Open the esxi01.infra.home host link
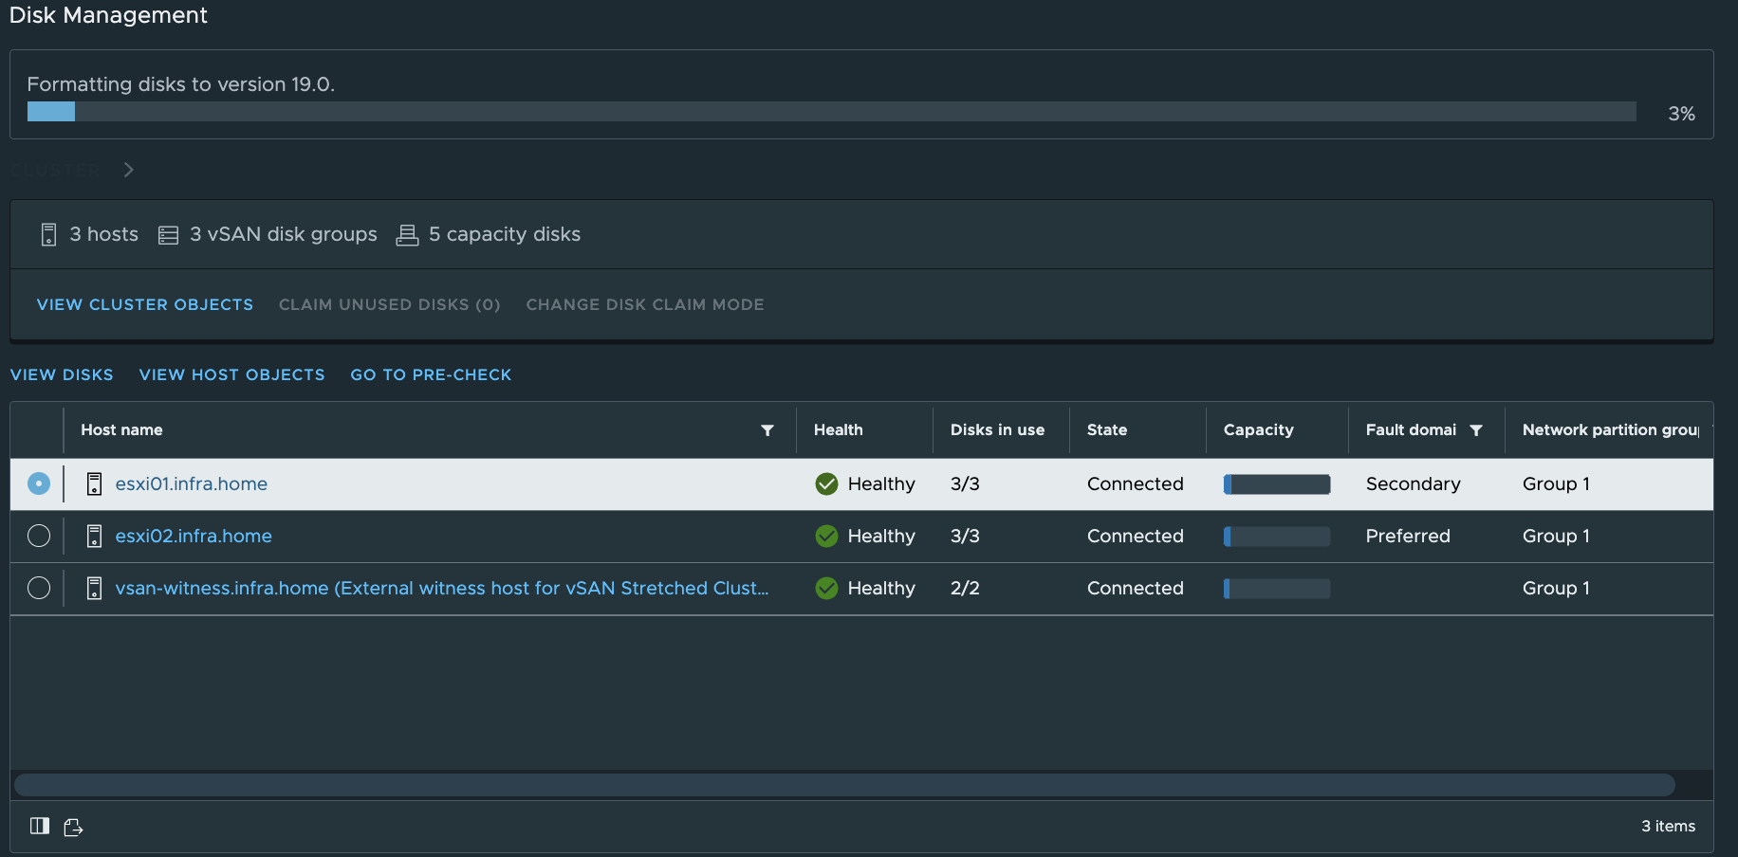This screenshot has width=1738, height=857. pyautogui.click(x=191, y=483)
